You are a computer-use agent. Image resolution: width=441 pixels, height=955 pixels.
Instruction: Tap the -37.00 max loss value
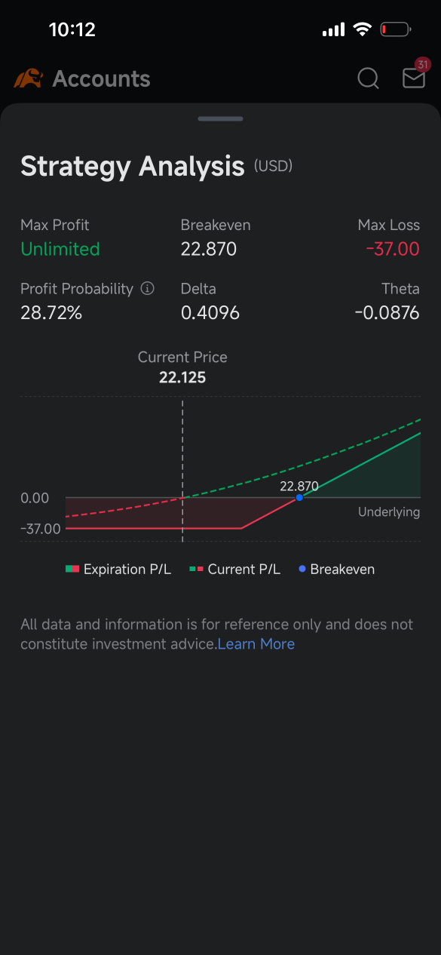coord(393,249)
